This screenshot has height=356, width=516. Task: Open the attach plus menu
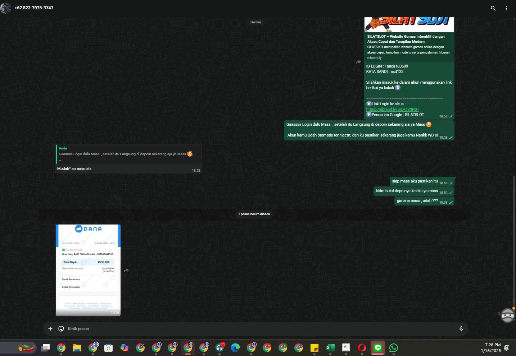50,329
